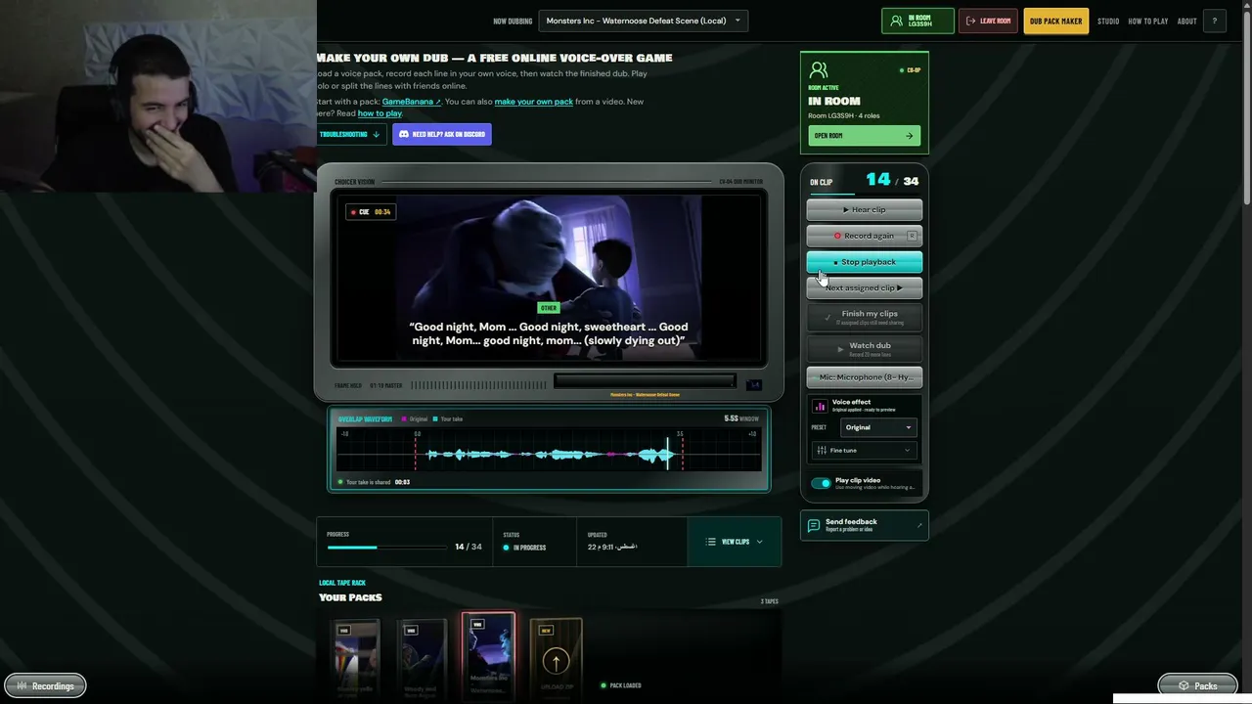Viewport: 1252px width, 704px height.
Task: Open the About menu item
Action: tap(1186, 21)
